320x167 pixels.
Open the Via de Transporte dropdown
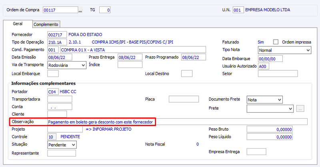pos(67,65)
